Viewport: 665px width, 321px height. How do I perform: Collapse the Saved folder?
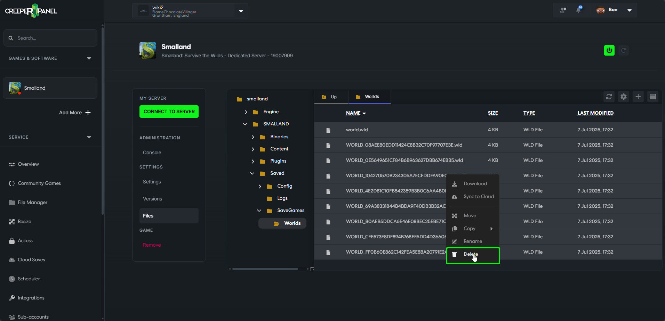point(252,173)
